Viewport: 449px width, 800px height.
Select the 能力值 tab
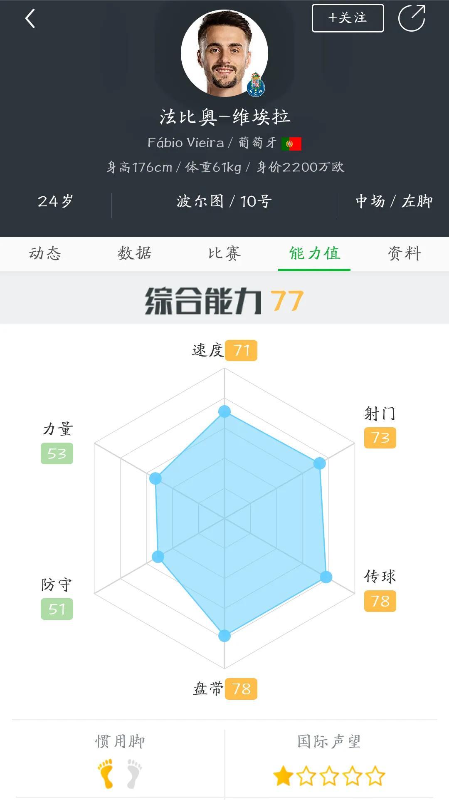(x=314, y=253)
